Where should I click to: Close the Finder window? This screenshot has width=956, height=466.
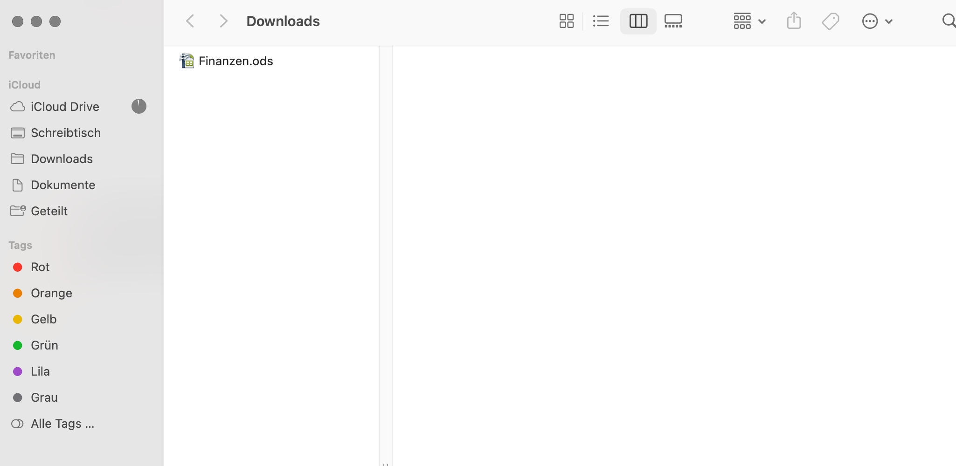point(18,21)
